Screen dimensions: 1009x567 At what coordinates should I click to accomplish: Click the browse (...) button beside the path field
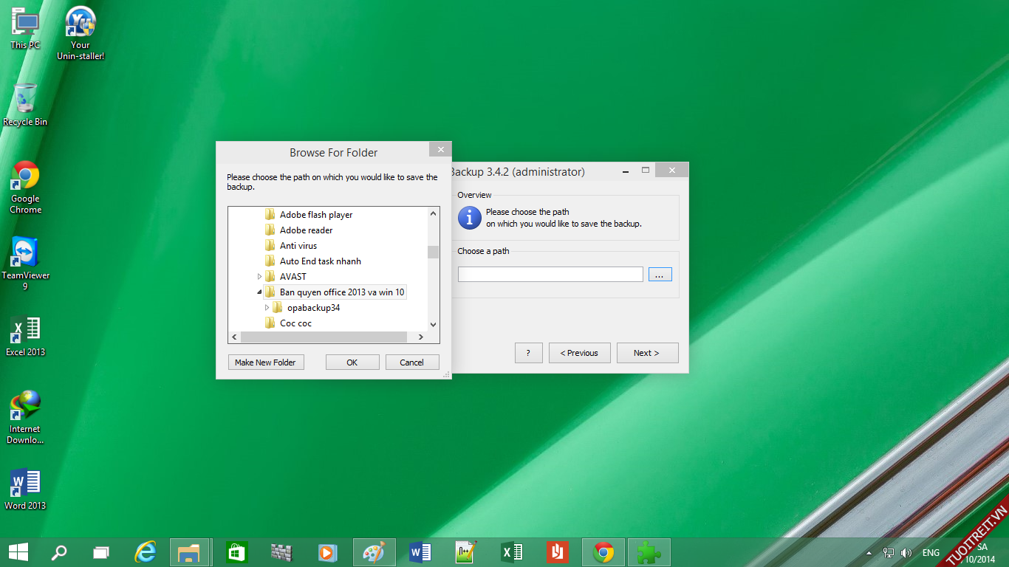point(660,275)
